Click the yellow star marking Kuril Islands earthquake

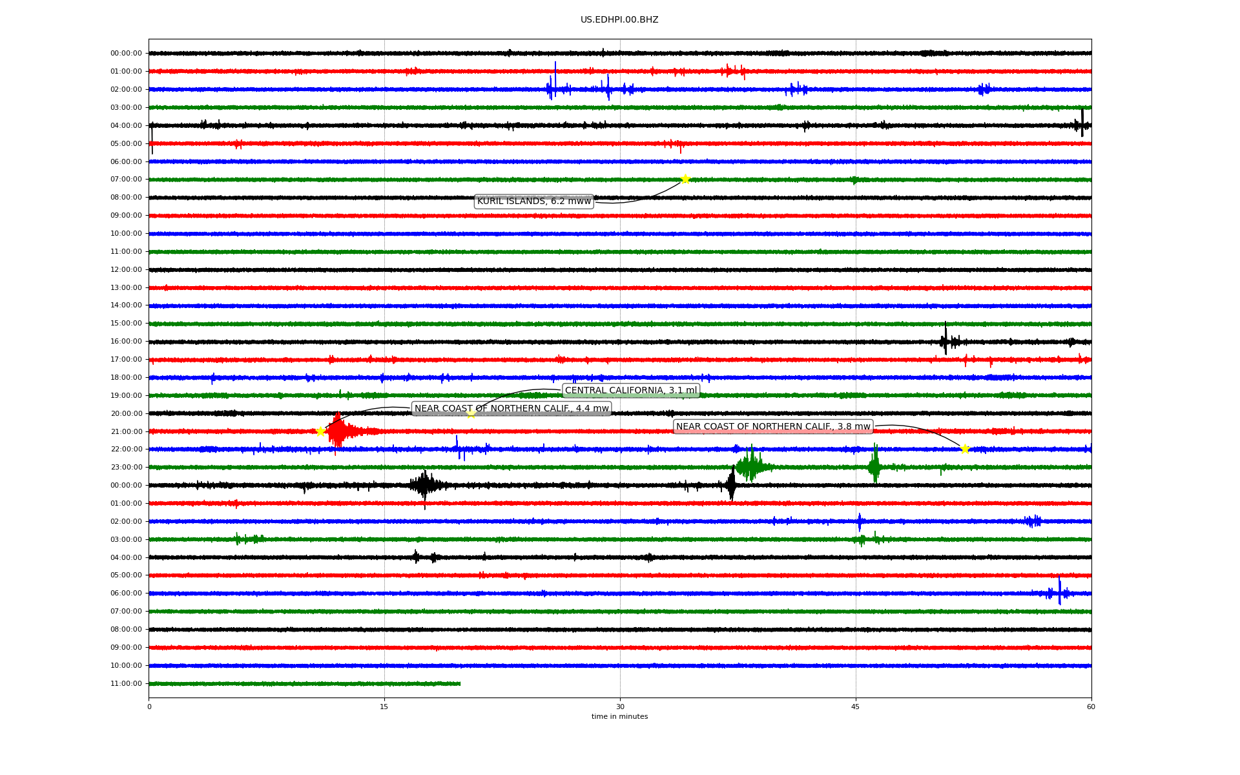685,179
